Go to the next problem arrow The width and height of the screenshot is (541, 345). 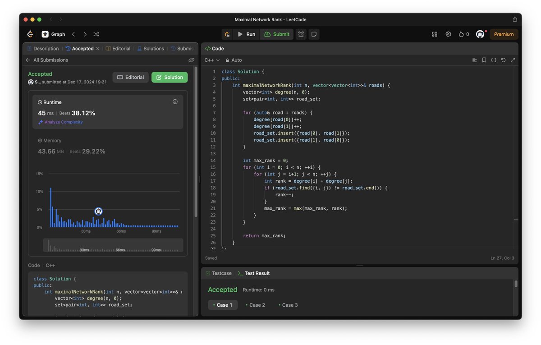tap(85, 34)
